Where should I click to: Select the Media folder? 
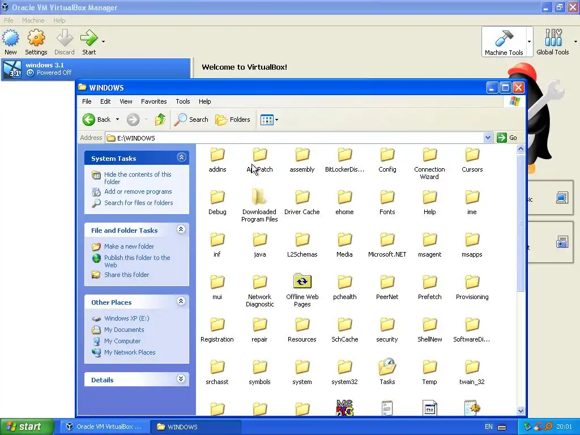[x=344, y=245]
